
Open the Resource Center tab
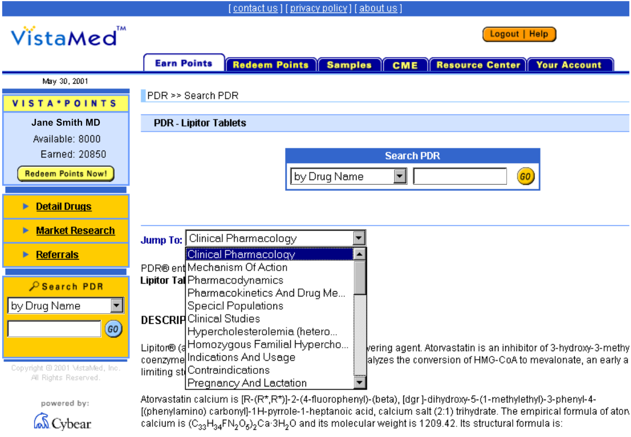pyautogui.click(x=478, y=65)
